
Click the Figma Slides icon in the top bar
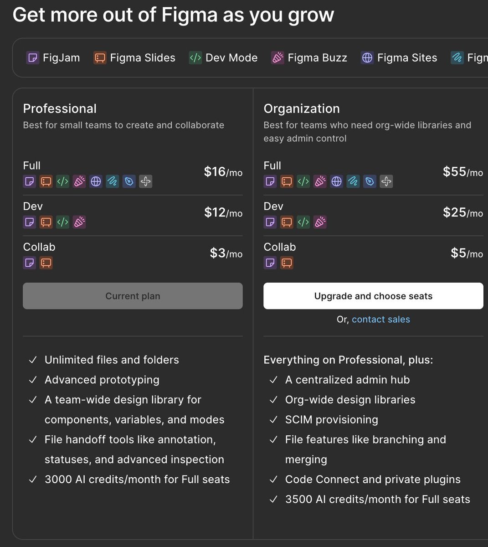(x=100, y=58)
